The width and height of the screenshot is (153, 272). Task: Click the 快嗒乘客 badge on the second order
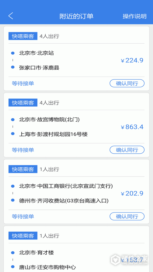[x=23, y=103]
